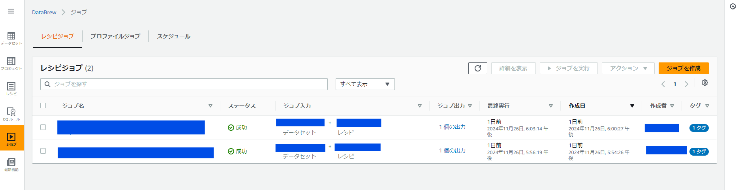The image size is (740, 190).
Task: Open データセット in the sidebar
Action: (x=11, y=38)
